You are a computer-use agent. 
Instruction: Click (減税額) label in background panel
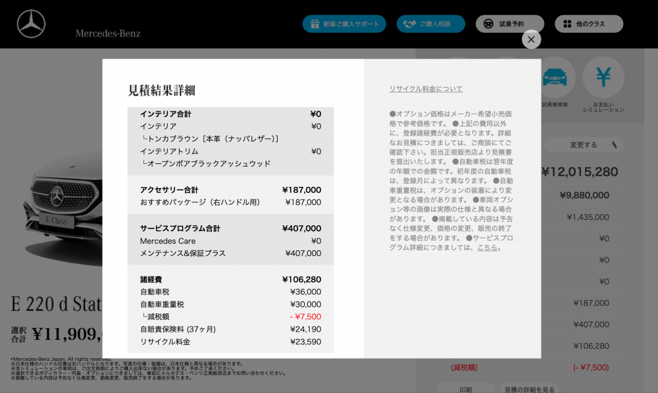tap(464, 367)
